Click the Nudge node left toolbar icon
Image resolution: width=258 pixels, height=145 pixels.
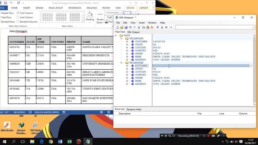click(166, 27)
